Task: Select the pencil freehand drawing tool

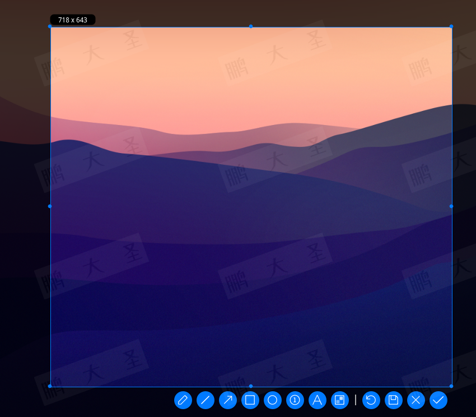Action: (183, 400)
